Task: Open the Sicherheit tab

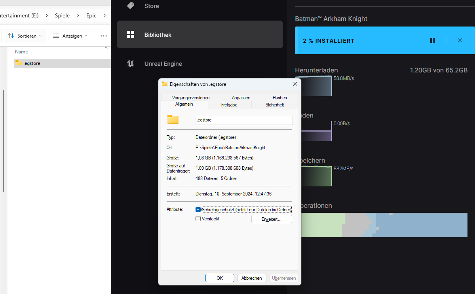Action: pos(275,105)
